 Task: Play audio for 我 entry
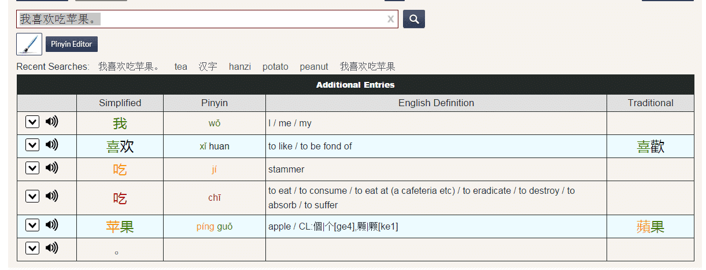(x=52, y=122)
